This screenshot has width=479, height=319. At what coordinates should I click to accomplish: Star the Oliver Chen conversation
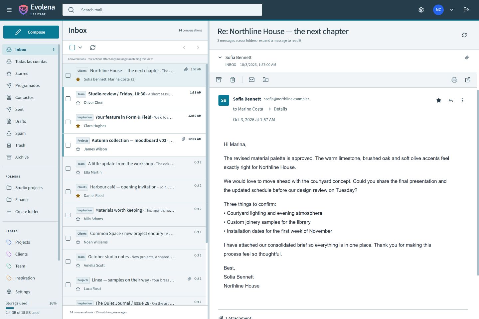coord(78,103)
